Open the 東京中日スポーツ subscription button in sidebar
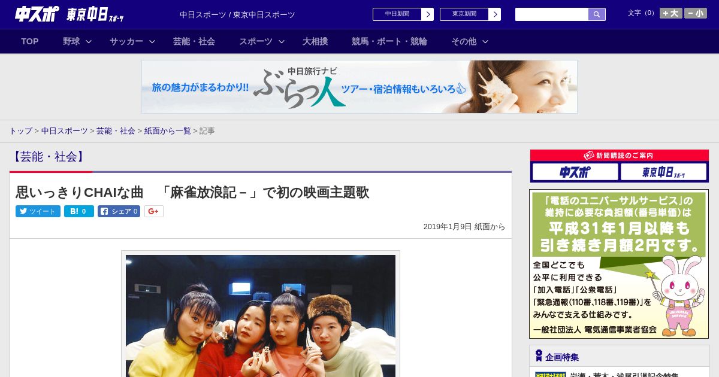 [664, 172]
